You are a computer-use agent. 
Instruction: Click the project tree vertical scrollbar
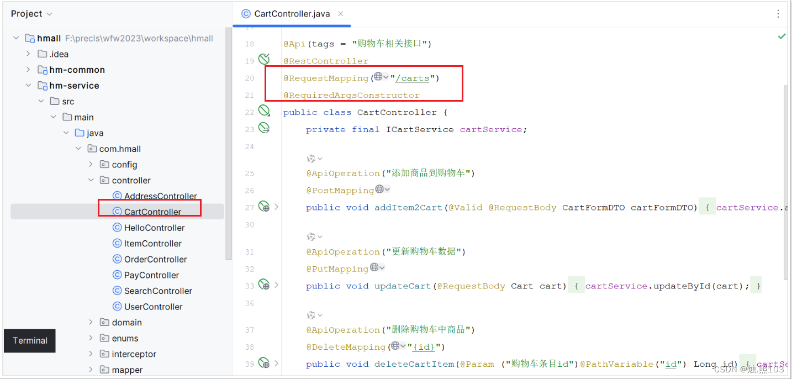229,144
